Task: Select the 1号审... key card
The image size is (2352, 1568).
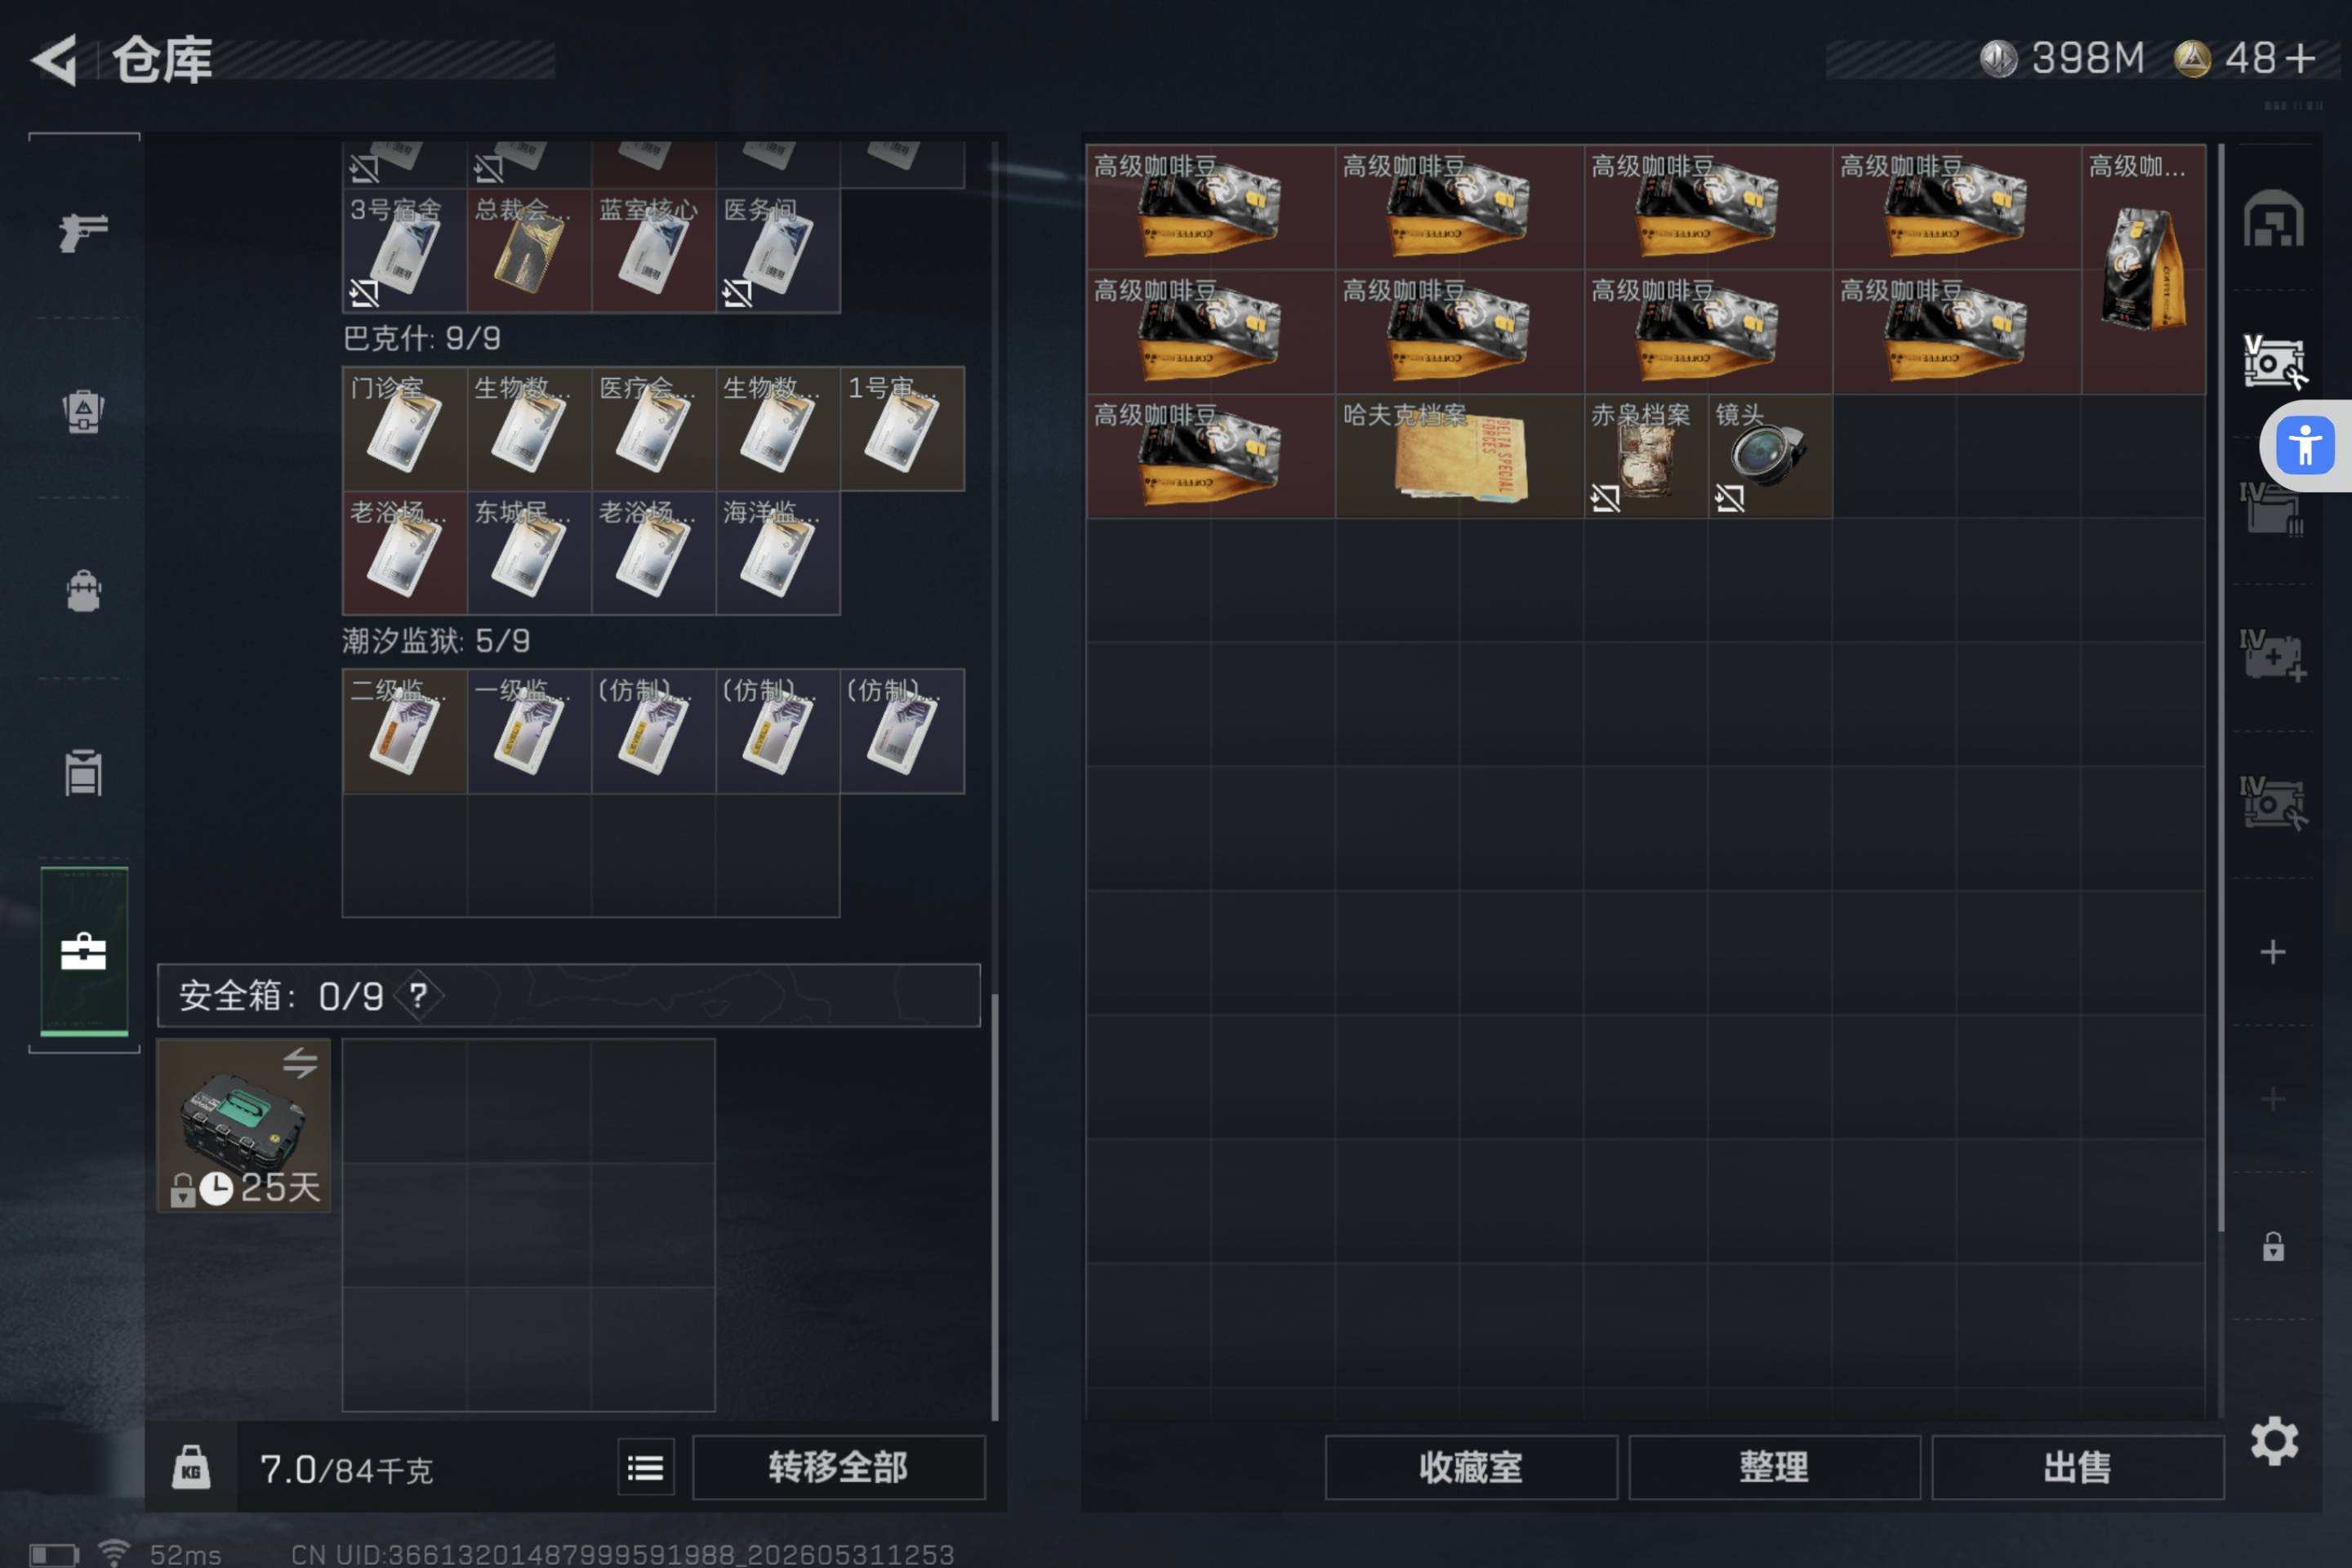Action: [902, 428]
